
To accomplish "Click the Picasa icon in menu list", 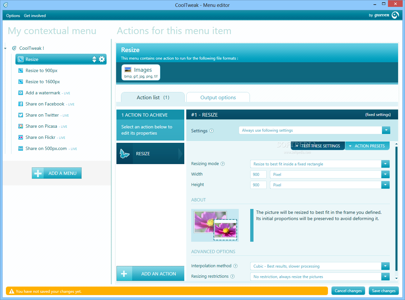I will 20,126.
